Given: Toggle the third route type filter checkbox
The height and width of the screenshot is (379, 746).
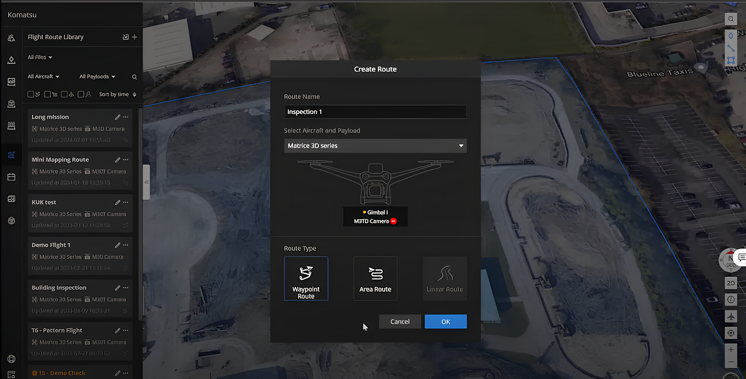Looking at the screenshot, I should (x=64, y=94).
